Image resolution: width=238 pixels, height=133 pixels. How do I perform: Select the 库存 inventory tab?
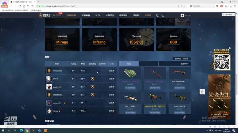click(129, 64)
